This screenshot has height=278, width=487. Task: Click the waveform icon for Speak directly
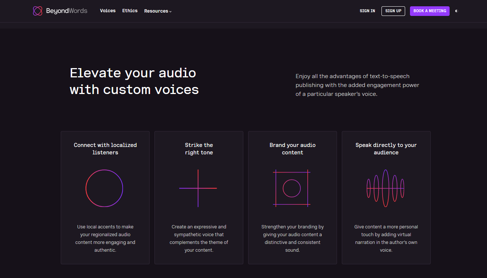[386, 188]
